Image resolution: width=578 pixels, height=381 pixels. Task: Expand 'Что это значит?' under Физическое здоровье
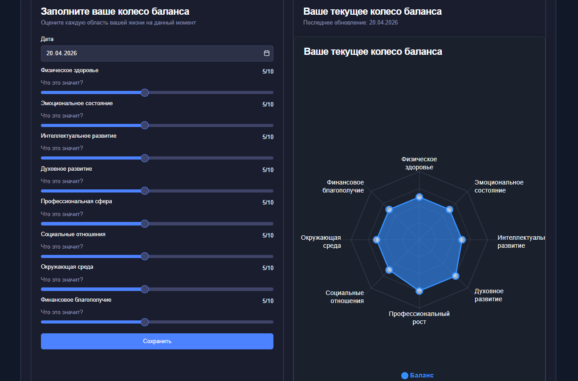pyautogui.click(x=62, y=83)
